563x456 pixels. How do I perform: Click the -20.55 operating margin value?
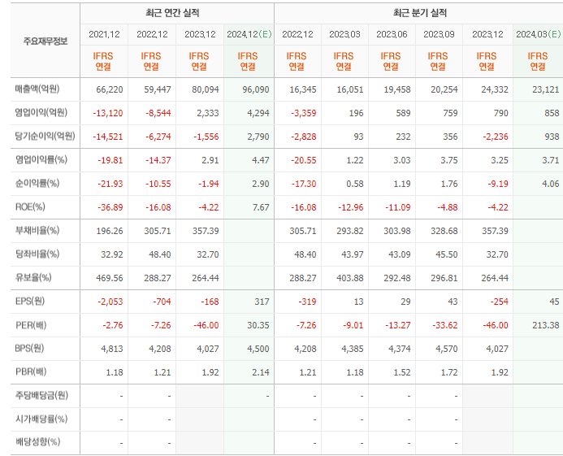click(x=304, y=160)
